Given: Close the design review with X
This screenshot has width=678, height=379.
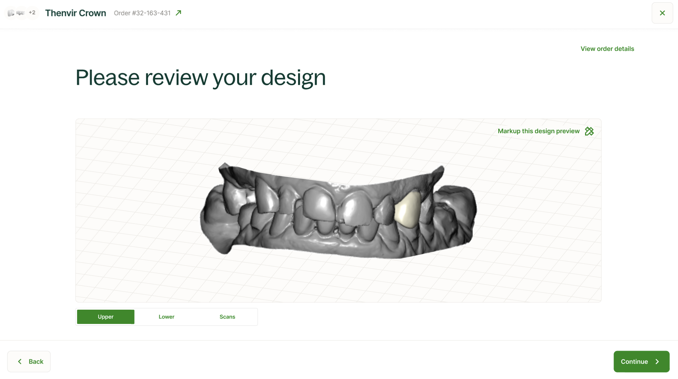Looking at the screenshot, I should 662,13.
